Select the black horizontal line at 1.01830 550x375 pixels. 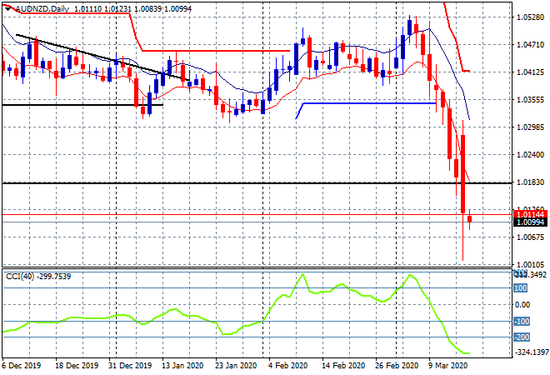250,182
